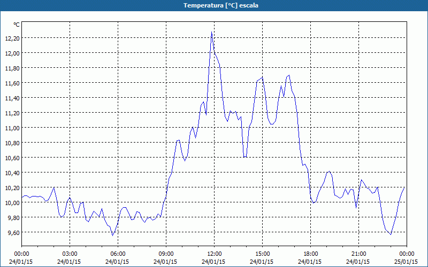Pick the 11,40 temperature axis label
The height and width of the screenshot is (267, 428).
[12, 98]
